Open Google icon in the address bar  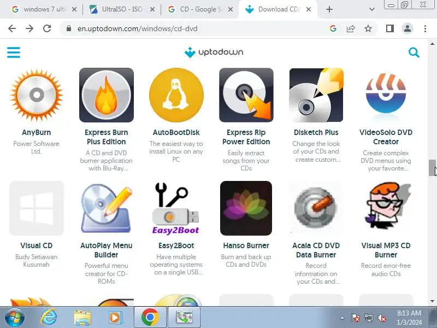(333, 28)
